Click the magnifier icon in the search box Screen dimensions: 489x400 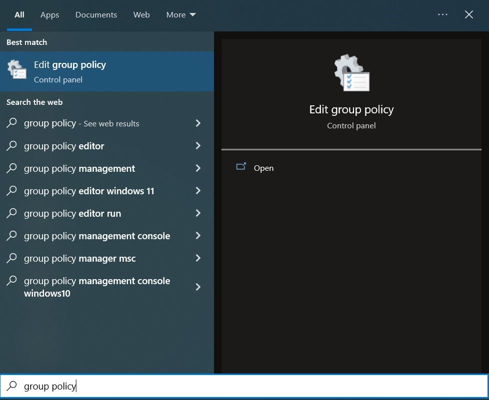point(12,386)
